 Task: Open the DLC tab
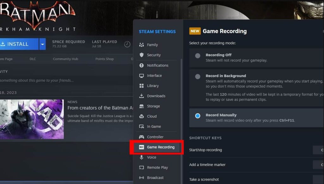point(33,59)
